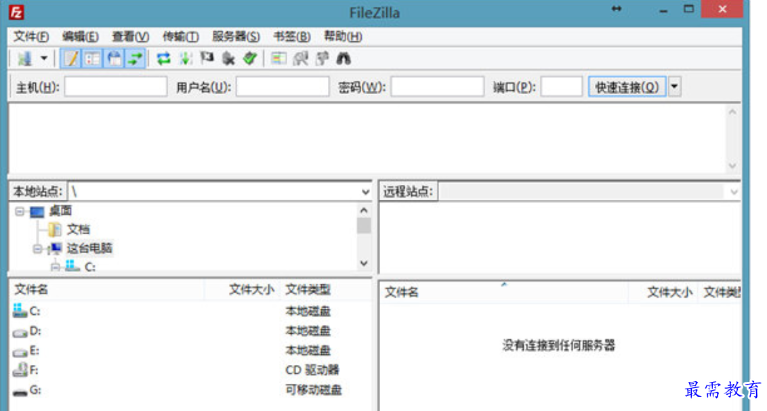The height and width of the screenshot is (411, 767).
Task: Collapse the 桌面 tree node
Action: coord(20,211)
